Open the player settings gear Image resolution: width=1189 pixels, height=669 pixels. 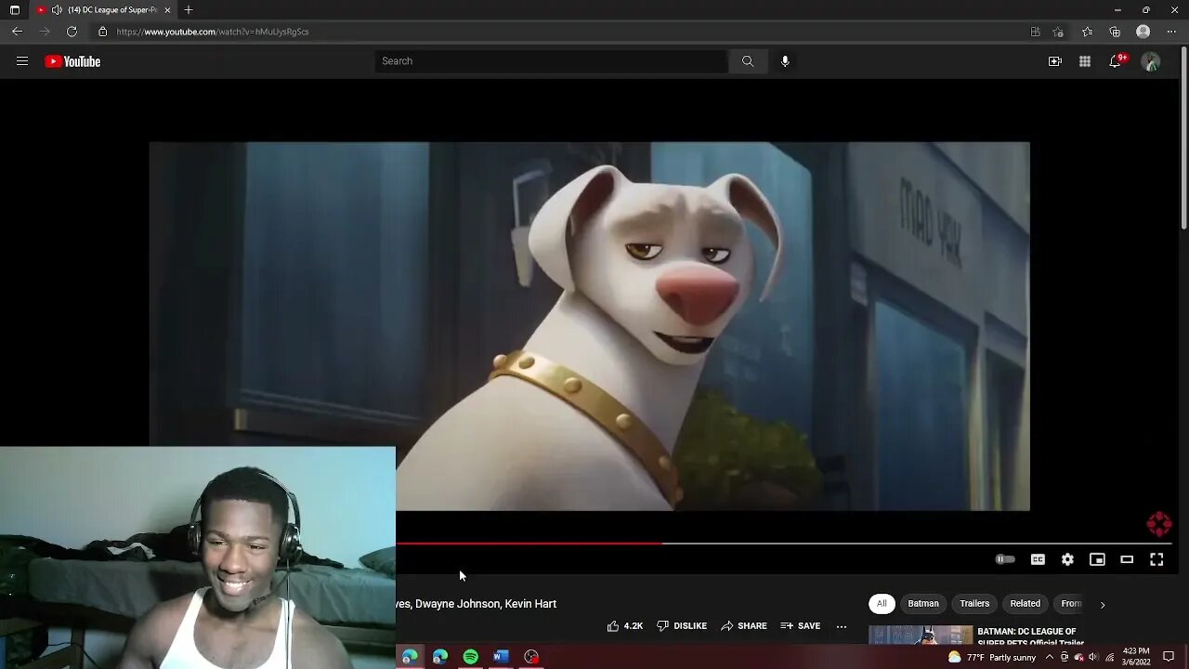(1067, 559)
